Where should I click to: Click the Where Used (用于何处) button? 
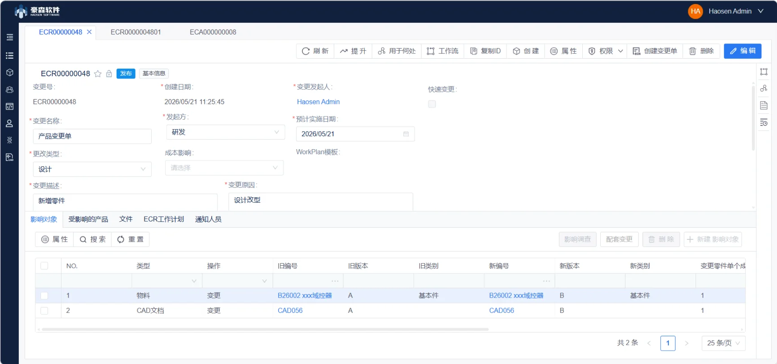397,51
